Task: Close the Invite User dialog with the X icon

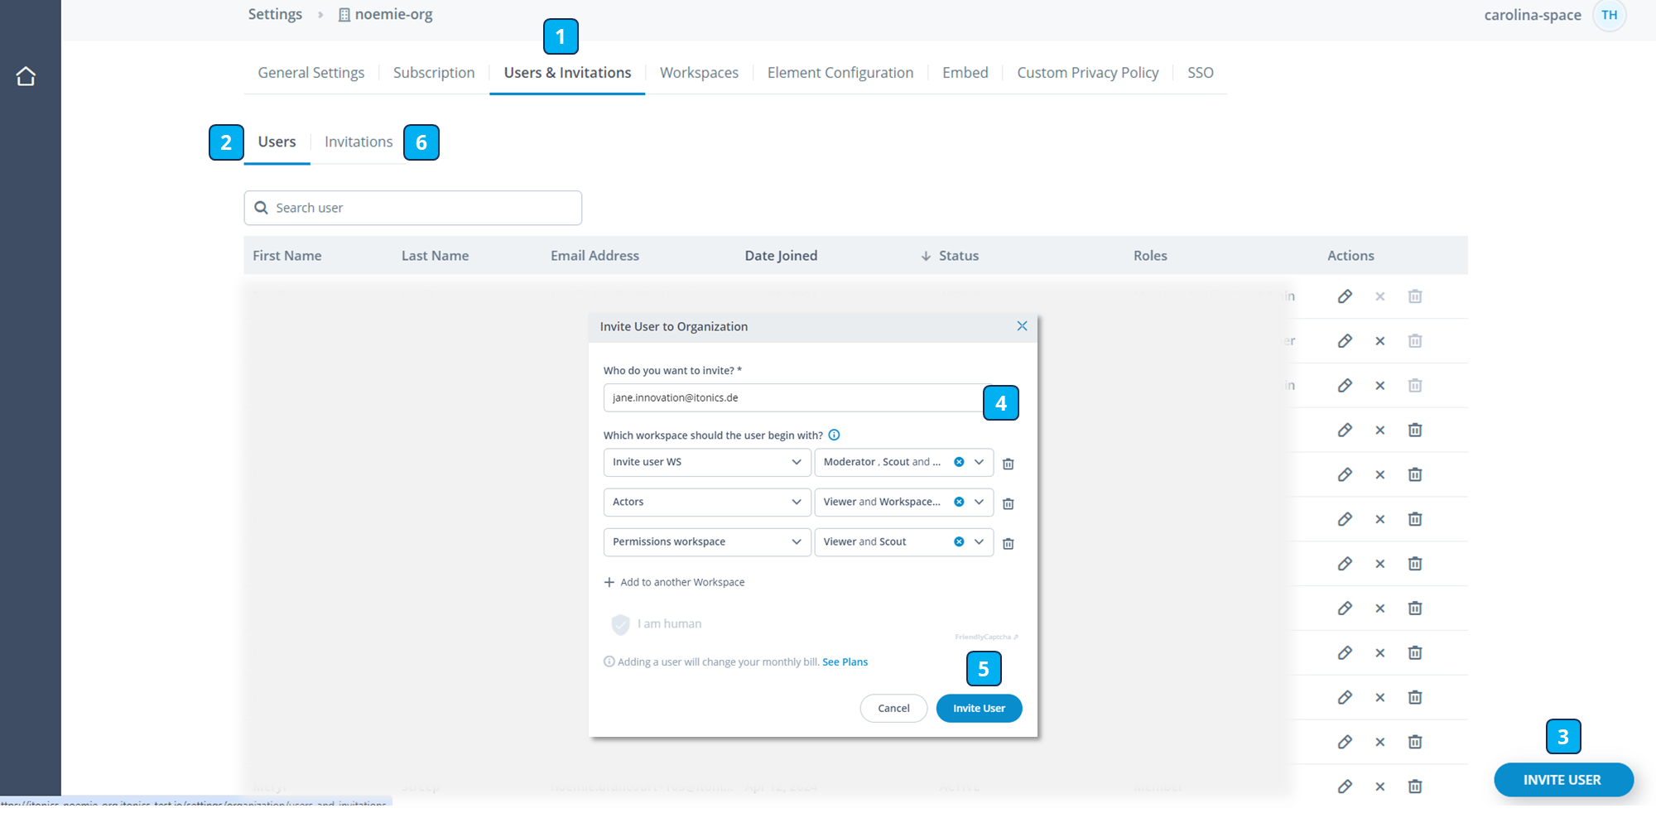Action: [x=1022, y=325]
